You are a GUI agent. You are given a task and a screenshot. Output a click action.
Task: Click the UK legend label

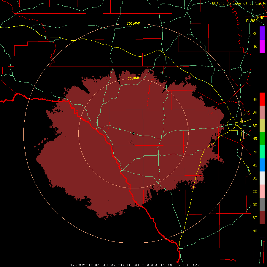click(255, 47)
